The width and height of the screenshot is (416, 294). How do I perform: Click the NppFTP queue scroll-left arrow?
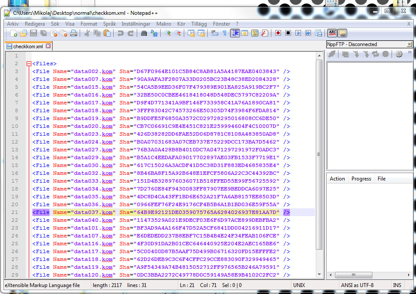click(331, 275)
